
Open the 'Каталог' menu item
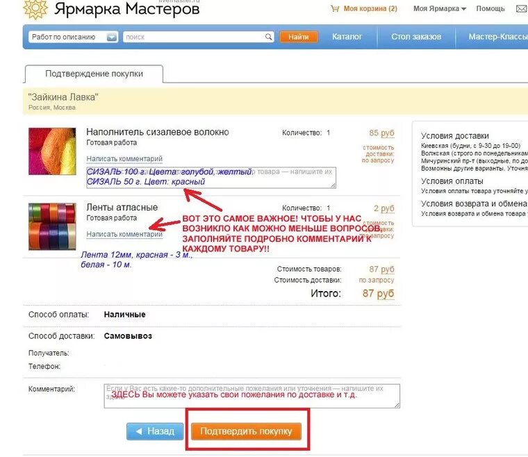(x=347, y=37)
